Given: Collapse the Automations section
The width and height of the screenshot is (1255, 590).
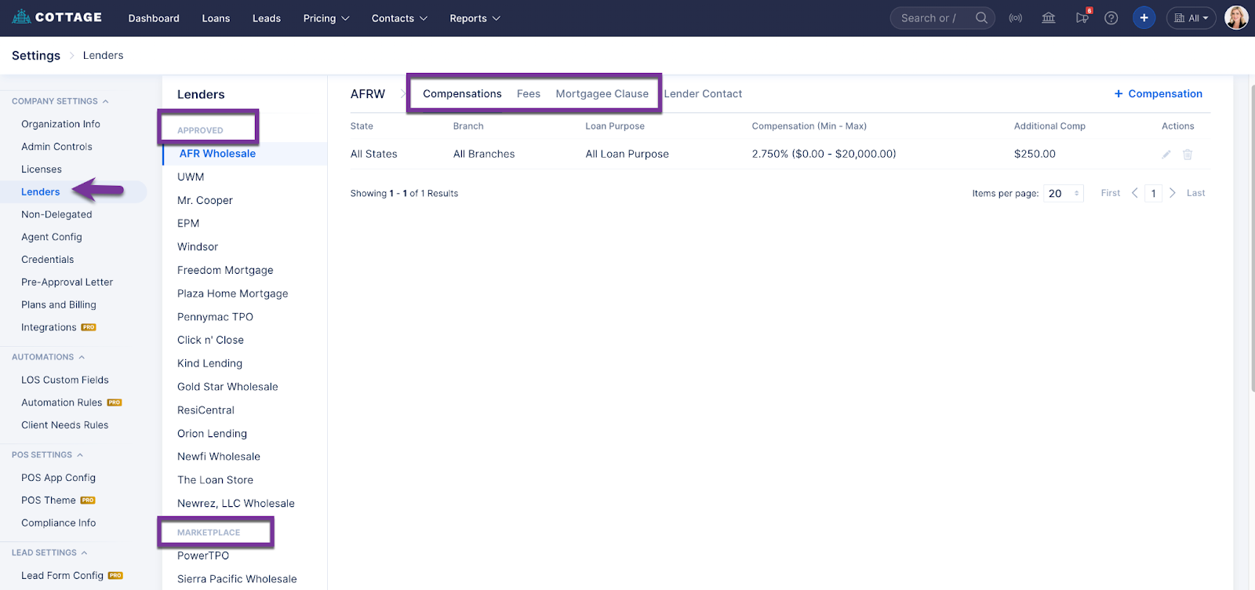Looking at the screenshot, I should 49,357.
